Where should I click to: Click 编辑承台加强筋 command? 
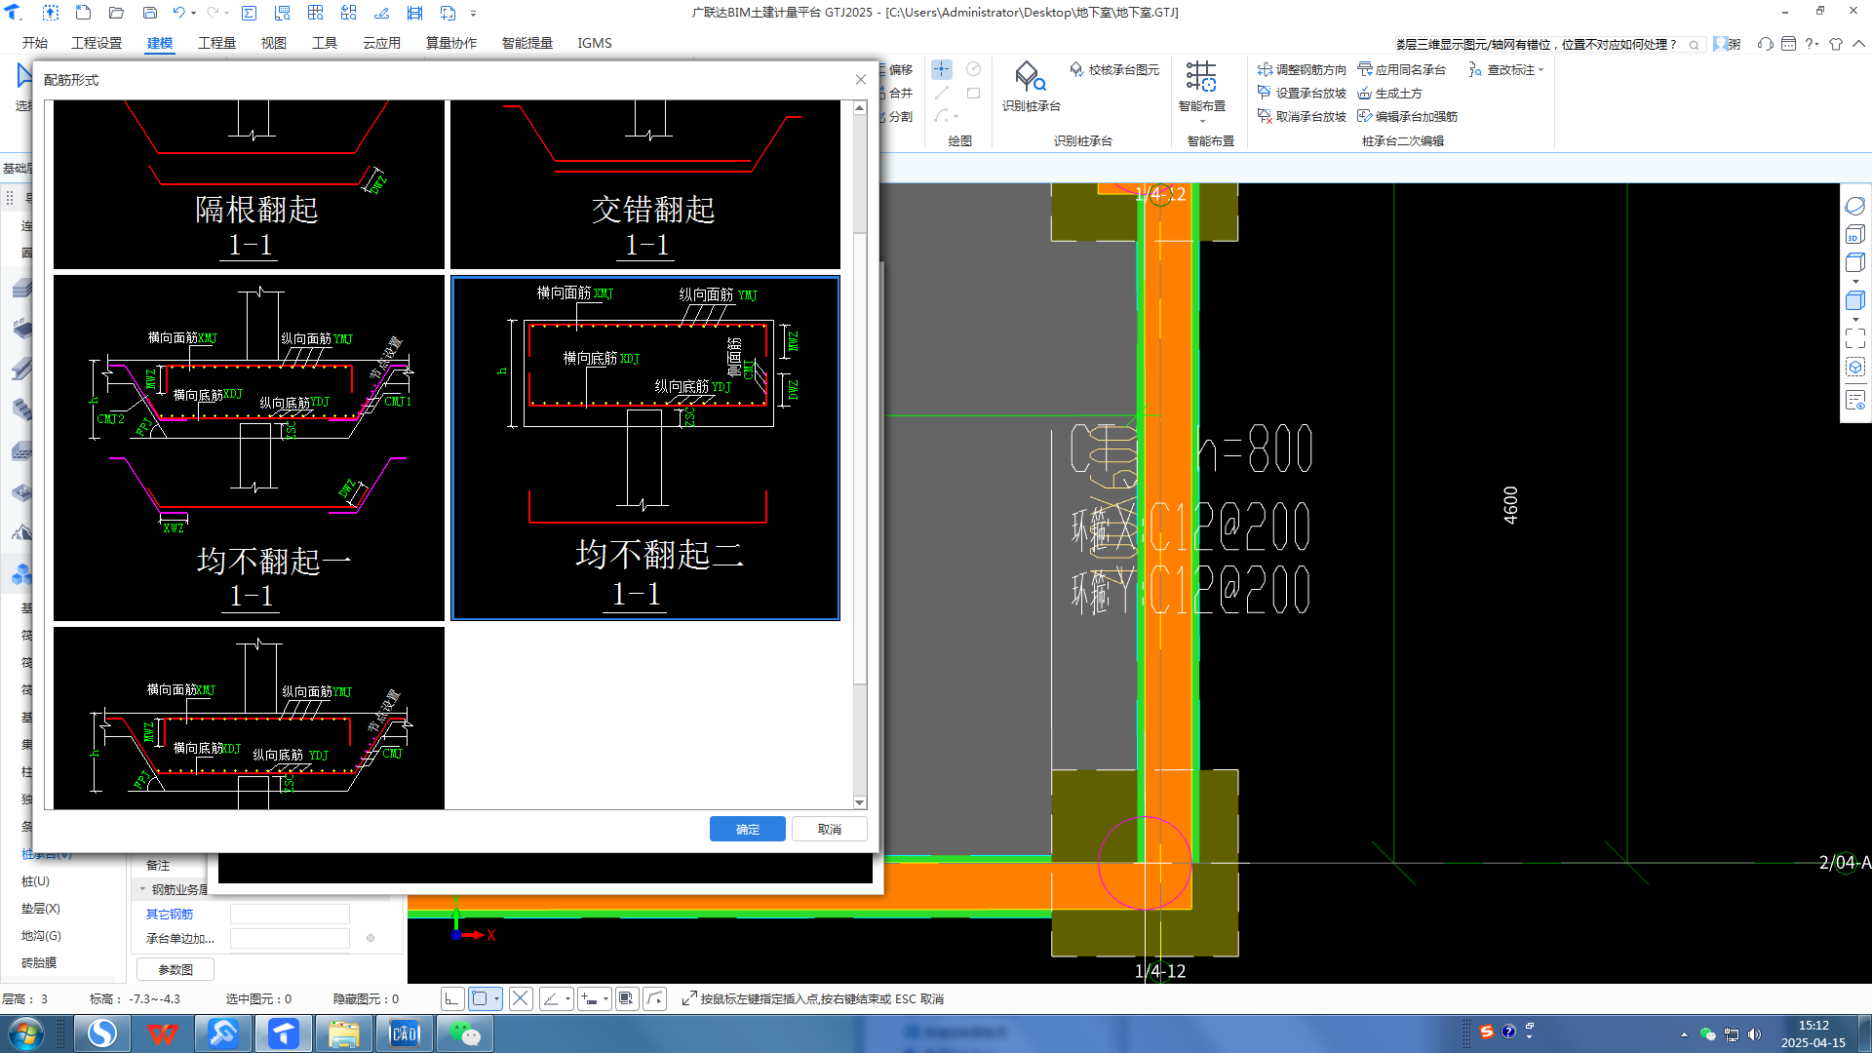[x=1408, y=116]
